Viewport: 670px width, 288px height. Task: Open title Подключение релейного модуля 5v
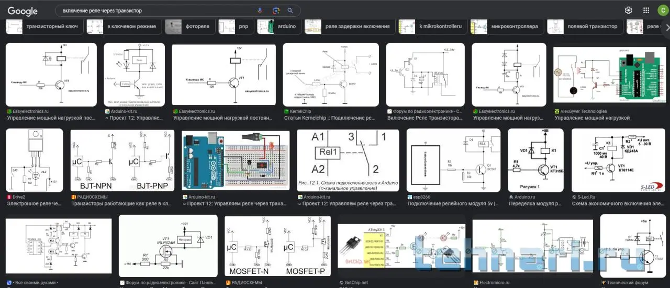point(453,204)
